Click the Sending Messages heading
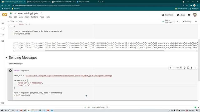The image size is (200, 112). (x=23, y=58)
